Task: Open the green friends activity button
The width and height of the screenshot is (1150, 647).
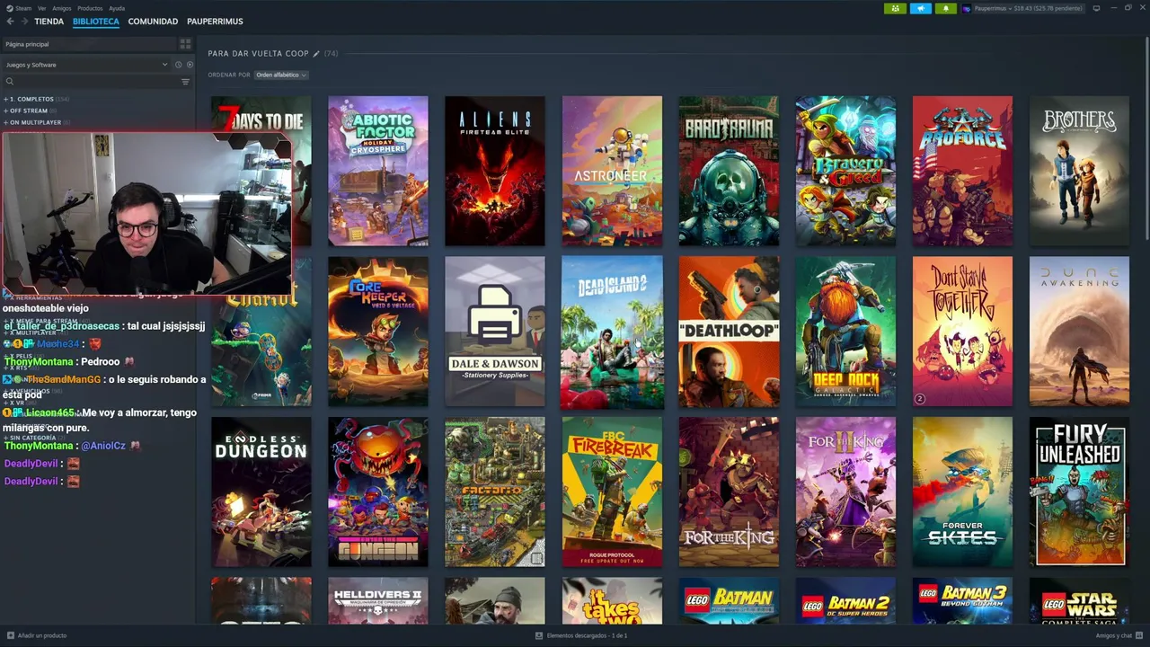Action: click(895, 8)
